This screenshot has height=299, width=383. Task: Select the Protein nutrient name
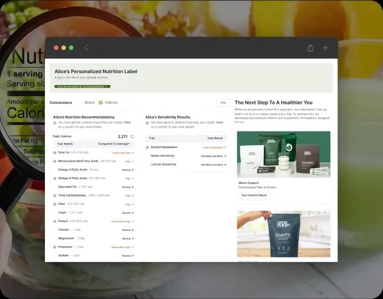[x=63, y=221]
